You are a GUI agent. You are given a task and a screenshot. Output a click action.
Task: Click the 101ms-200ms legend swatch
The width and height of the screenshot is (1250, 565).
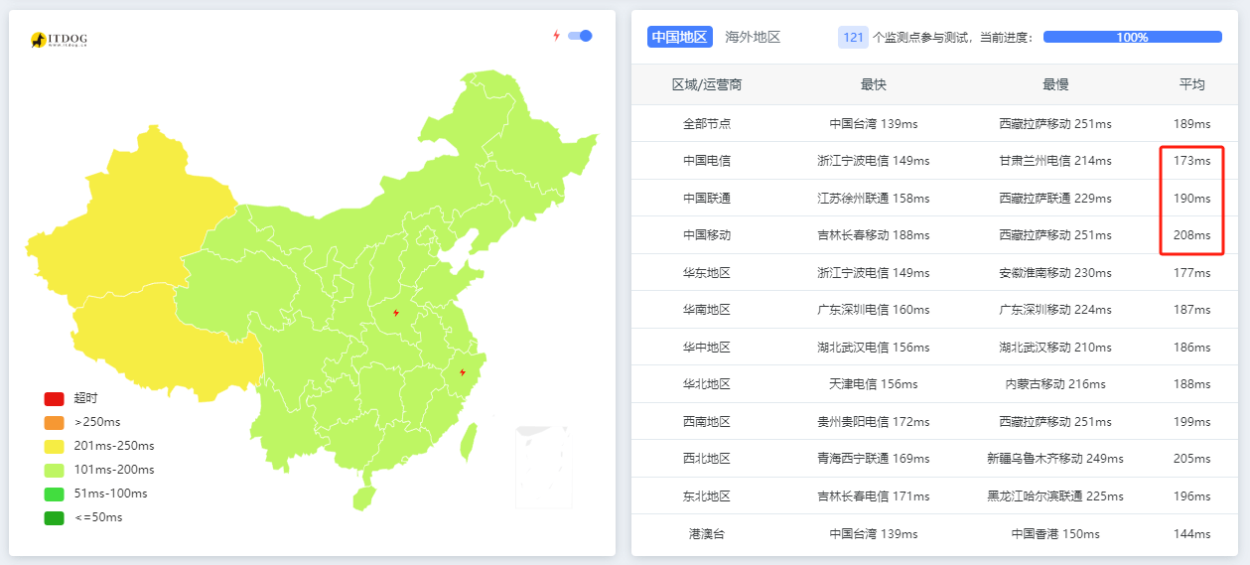pyautogui.click(x=54, y=470)
